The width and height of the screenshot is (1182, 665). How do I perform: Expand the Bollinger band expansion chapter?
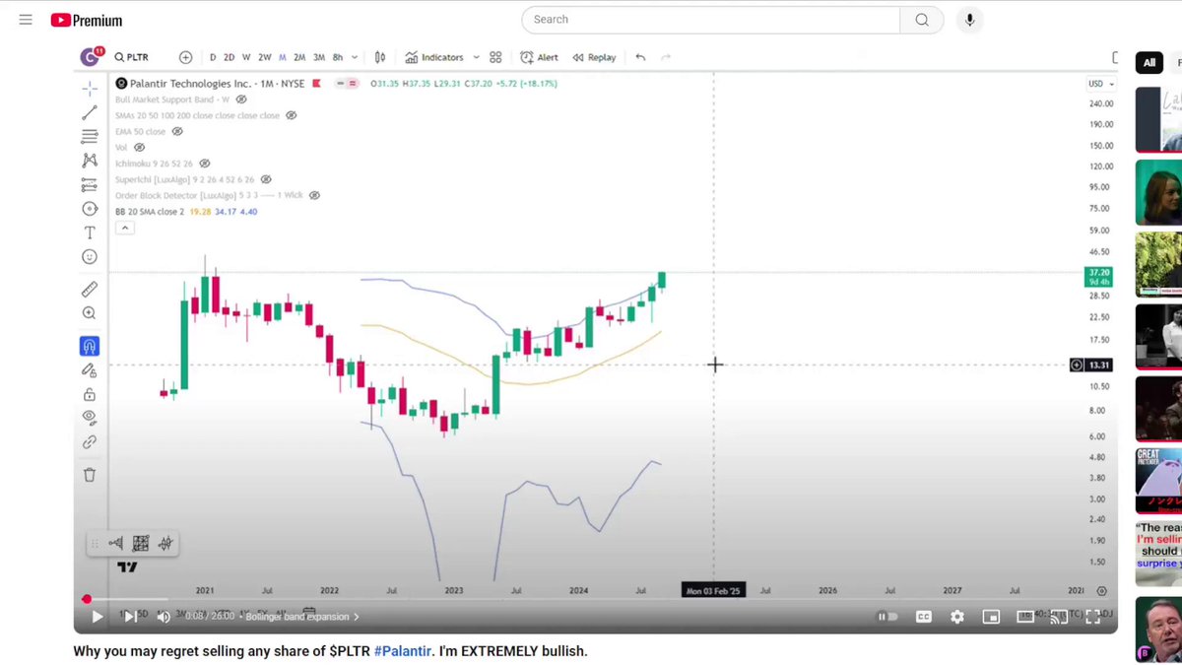(302, 617)
